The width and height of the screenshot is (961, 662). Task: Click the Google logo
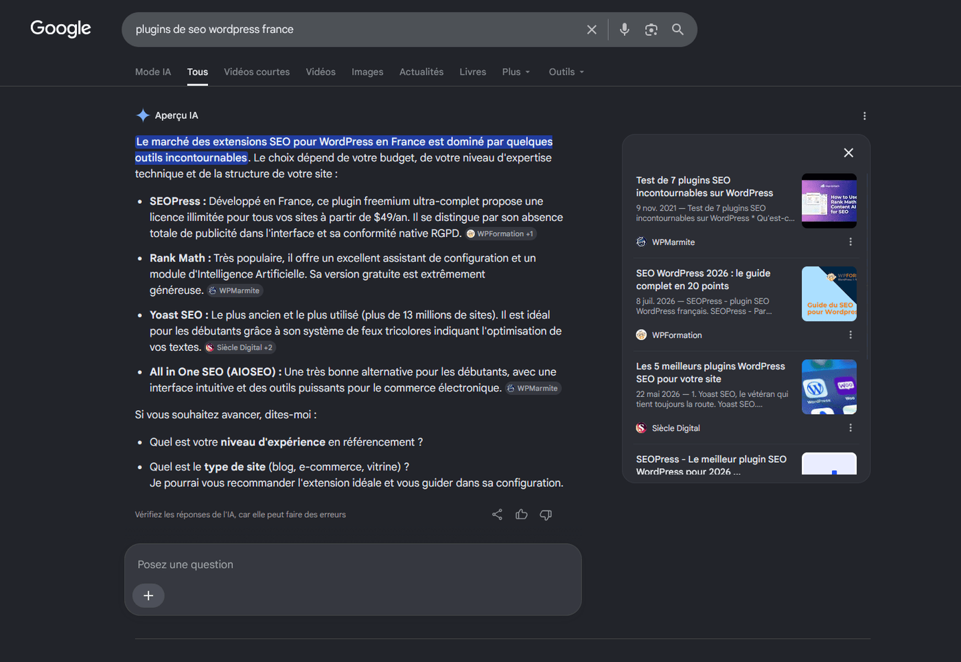tap(60, 28)
